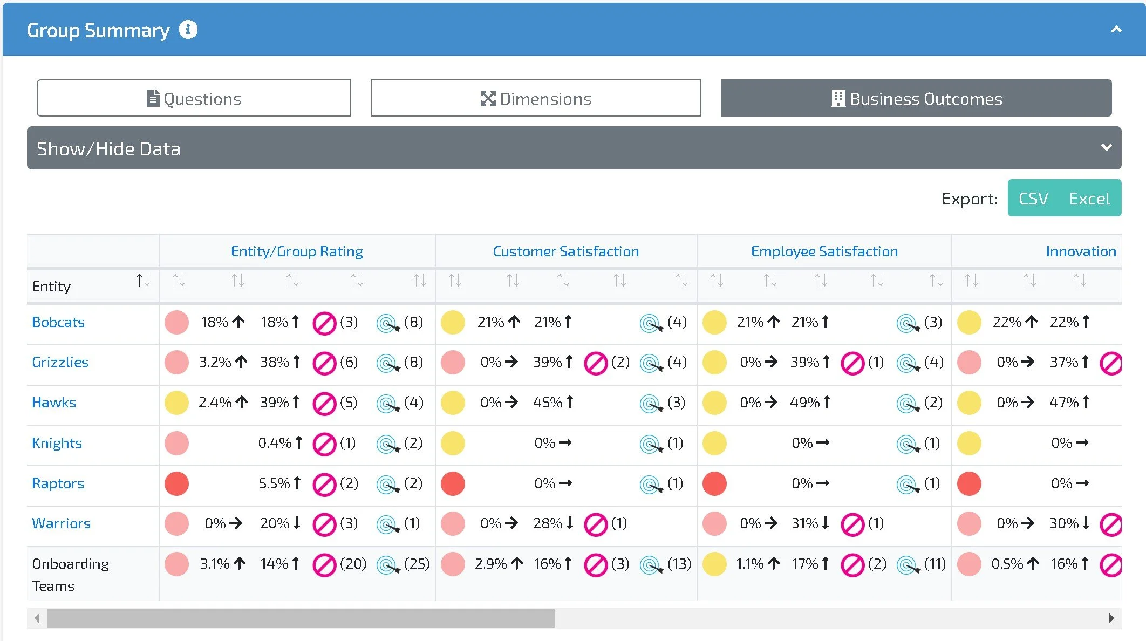The height and width of the screenshot is (641, 1146).
Task: Click the building icon on Business Outcomes
Action: [x=838, y=98]
